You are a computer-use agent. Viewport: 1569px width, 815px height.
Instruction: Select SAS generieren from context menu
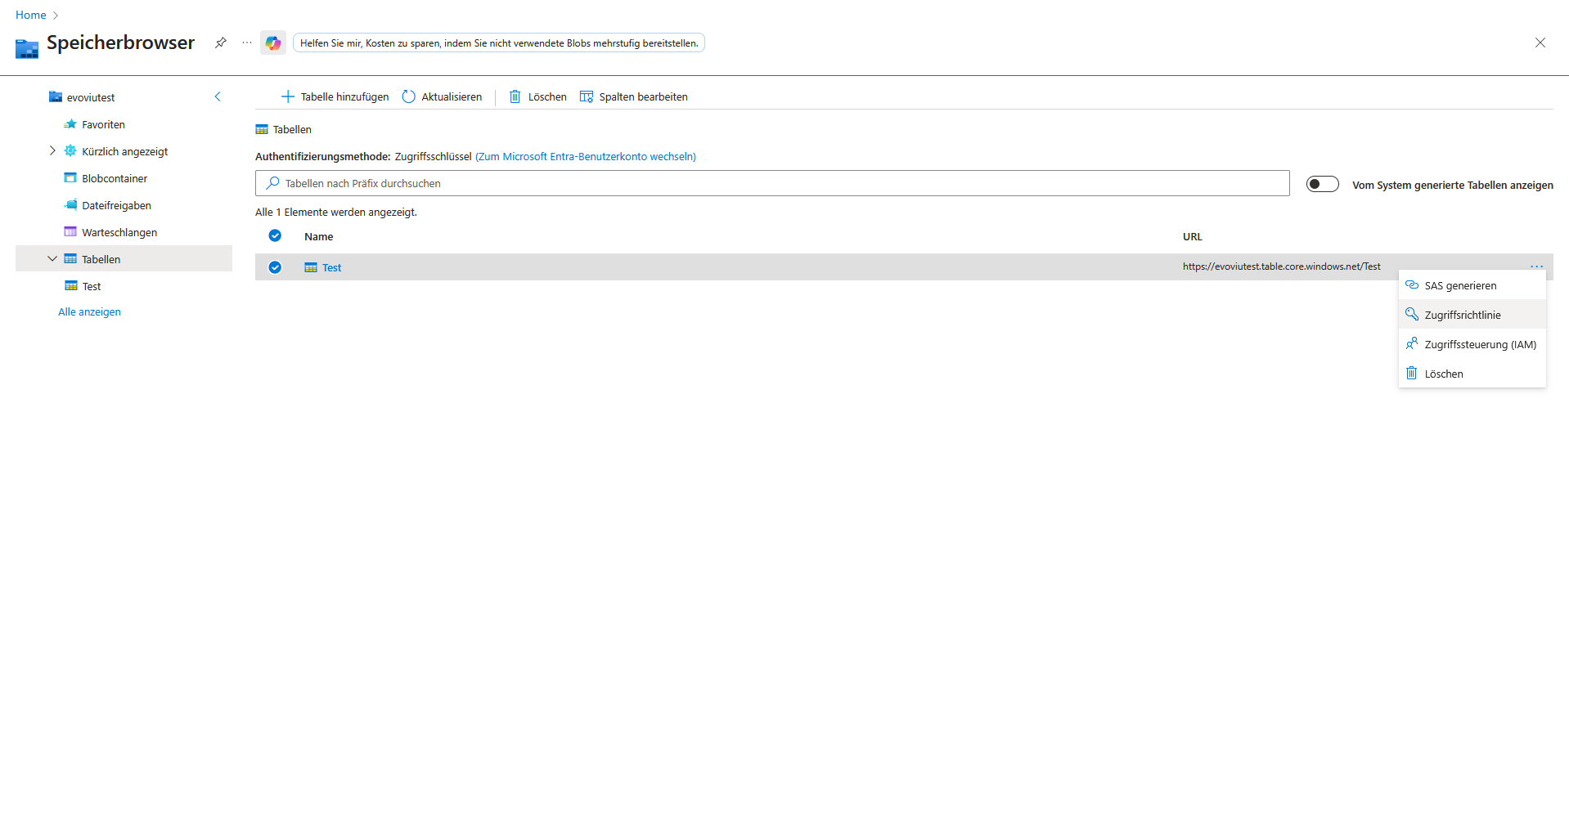tap(1460, 285)
